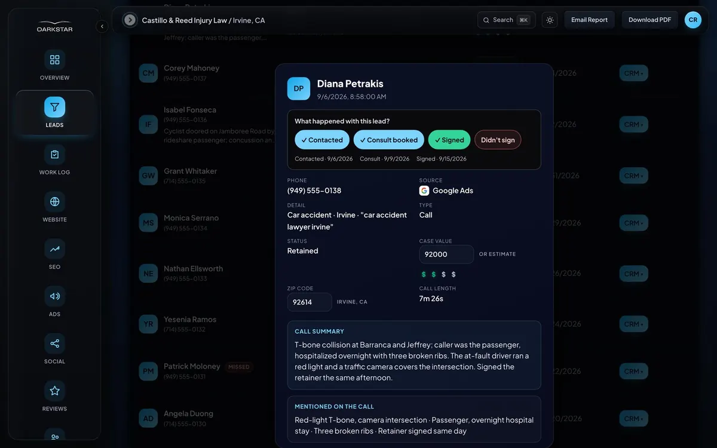Edit the zip code field showing 92614

click(x=310, y=302)
